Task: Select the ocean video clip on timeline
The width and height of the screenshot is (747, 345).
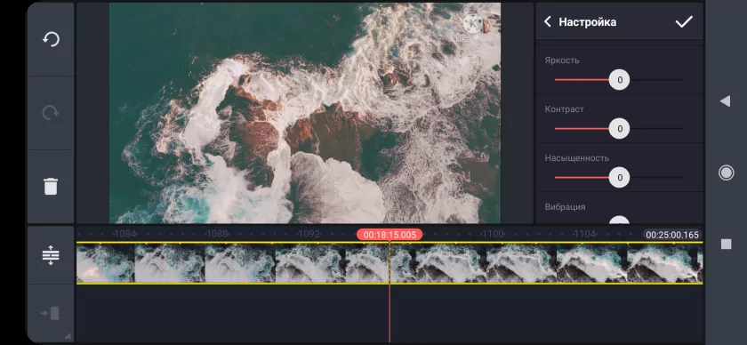Action: click(x=390, y=262)
